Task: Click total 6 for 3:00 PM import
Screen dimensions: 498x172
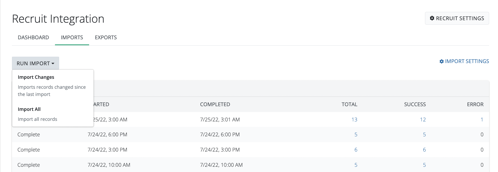Action: (x=356, y=150)
